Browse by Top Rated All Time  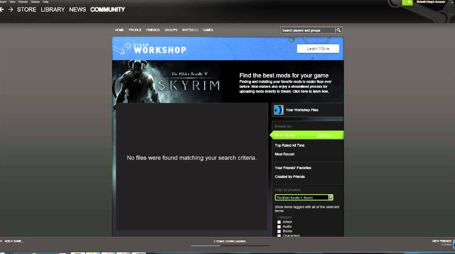tap(290, 146)
